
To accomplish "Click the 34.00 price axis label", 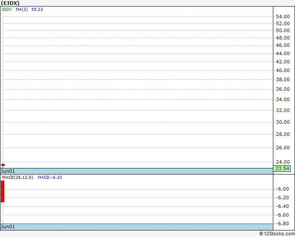I will (x=283, y=99).
